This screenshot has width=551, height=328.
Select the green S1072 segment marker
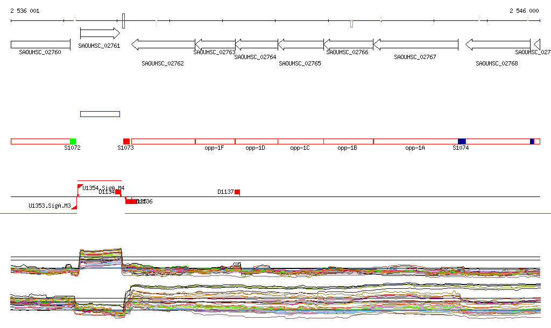[x=73, y=141]
